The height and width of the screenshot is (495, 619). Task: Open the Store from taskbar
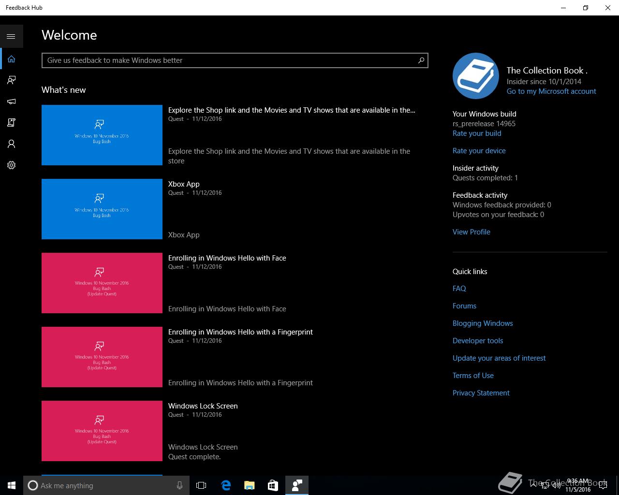coord(273,485)
